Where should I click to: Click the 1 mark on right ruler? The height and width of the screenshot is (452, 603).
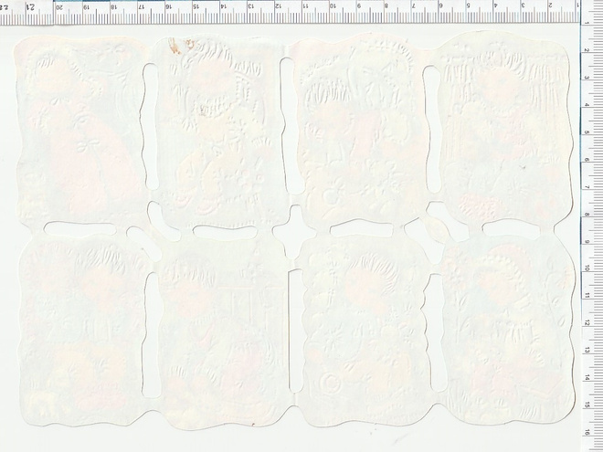(587, 23)
